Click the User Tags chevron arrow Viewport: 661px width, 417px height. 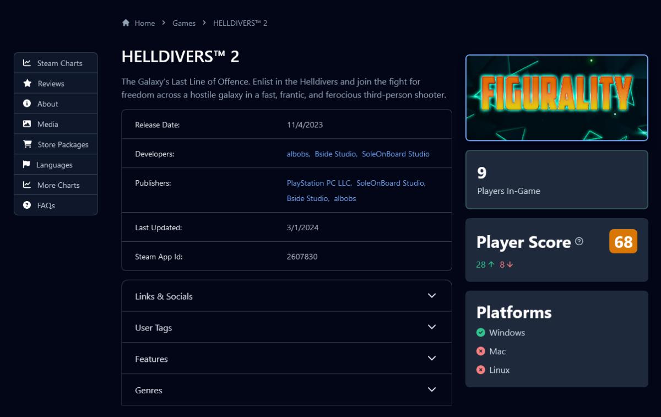pos(432,327)
